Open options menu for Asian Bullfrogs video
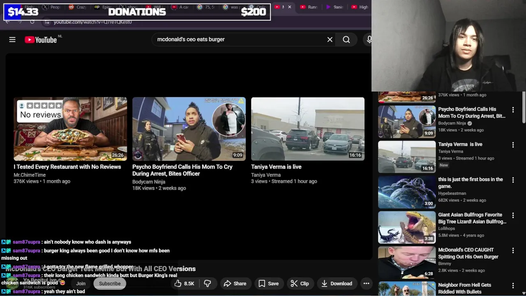Viewport: 526px width, 296px height. coord(513,215)
